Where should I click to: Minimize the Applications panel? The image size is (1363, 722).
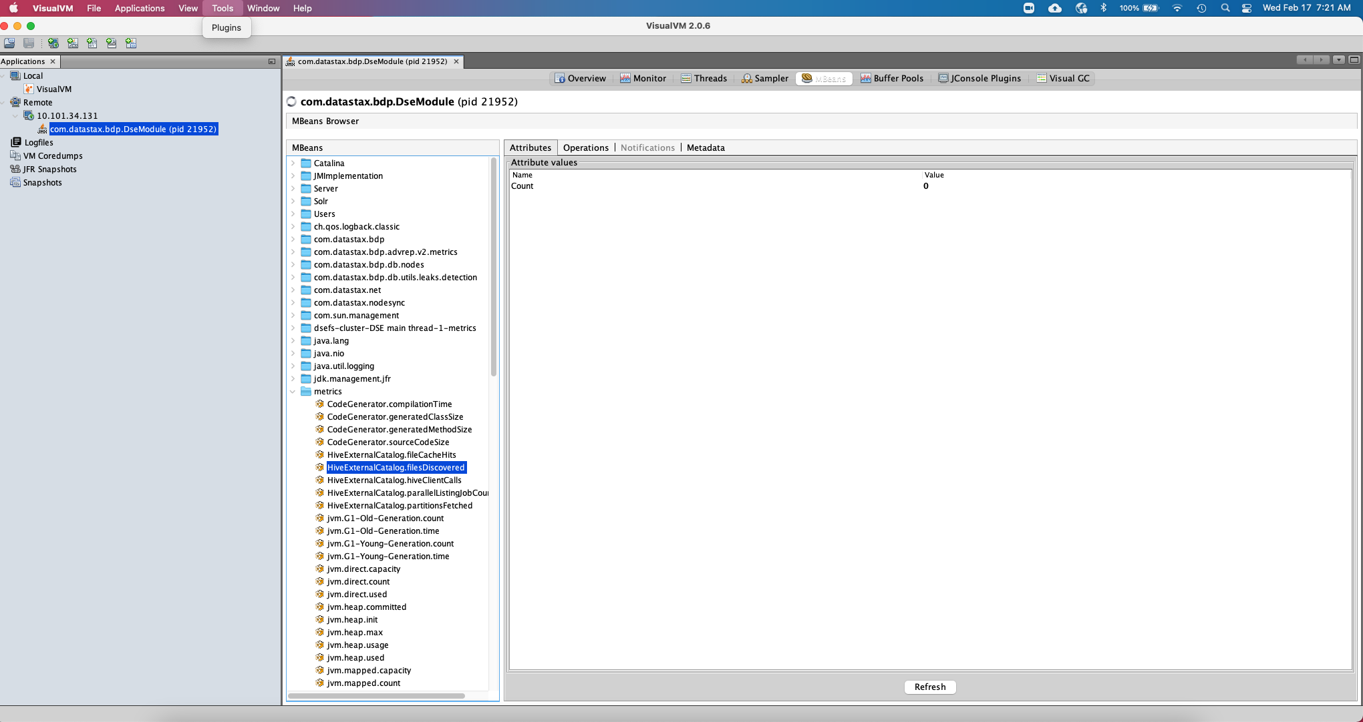click(x=272, y=61)
